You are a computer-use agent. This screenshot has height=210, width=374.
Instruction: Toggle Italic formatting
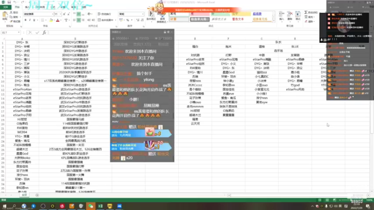point(30,20)
